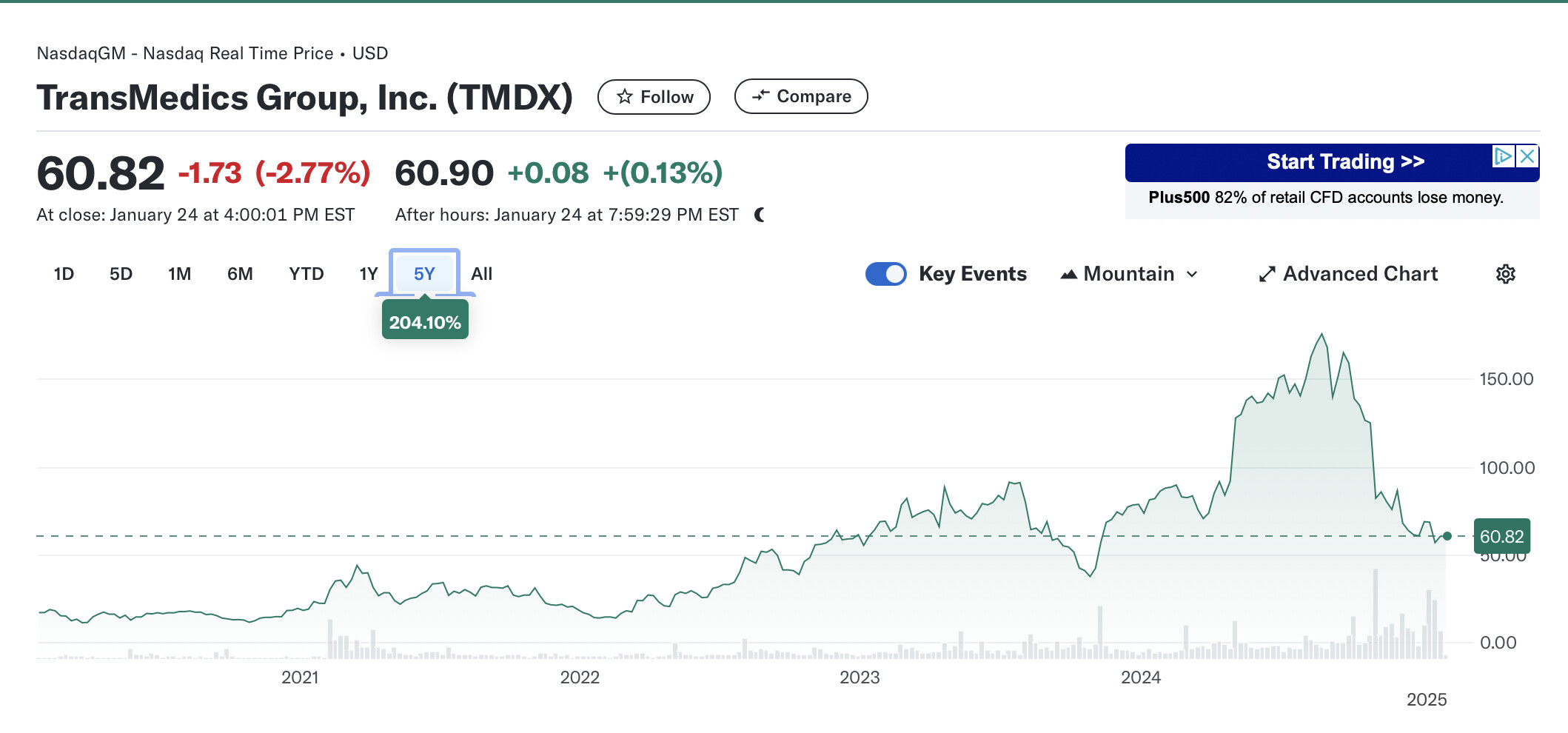Viewport: 1568px width, 733px height.
Task: Open the Advanced Chart view
Action: pos(1348,274)
